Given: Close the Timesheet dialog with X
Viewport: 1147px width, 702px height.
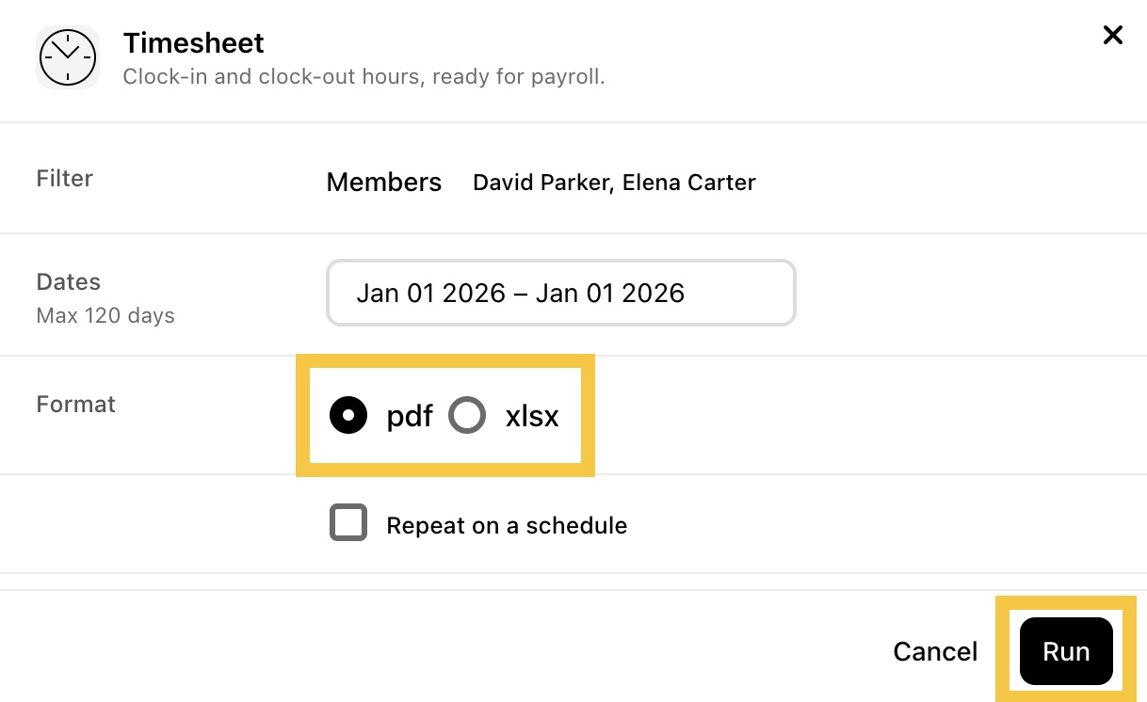Looking at the screenshot, I should pos(1113,36).
